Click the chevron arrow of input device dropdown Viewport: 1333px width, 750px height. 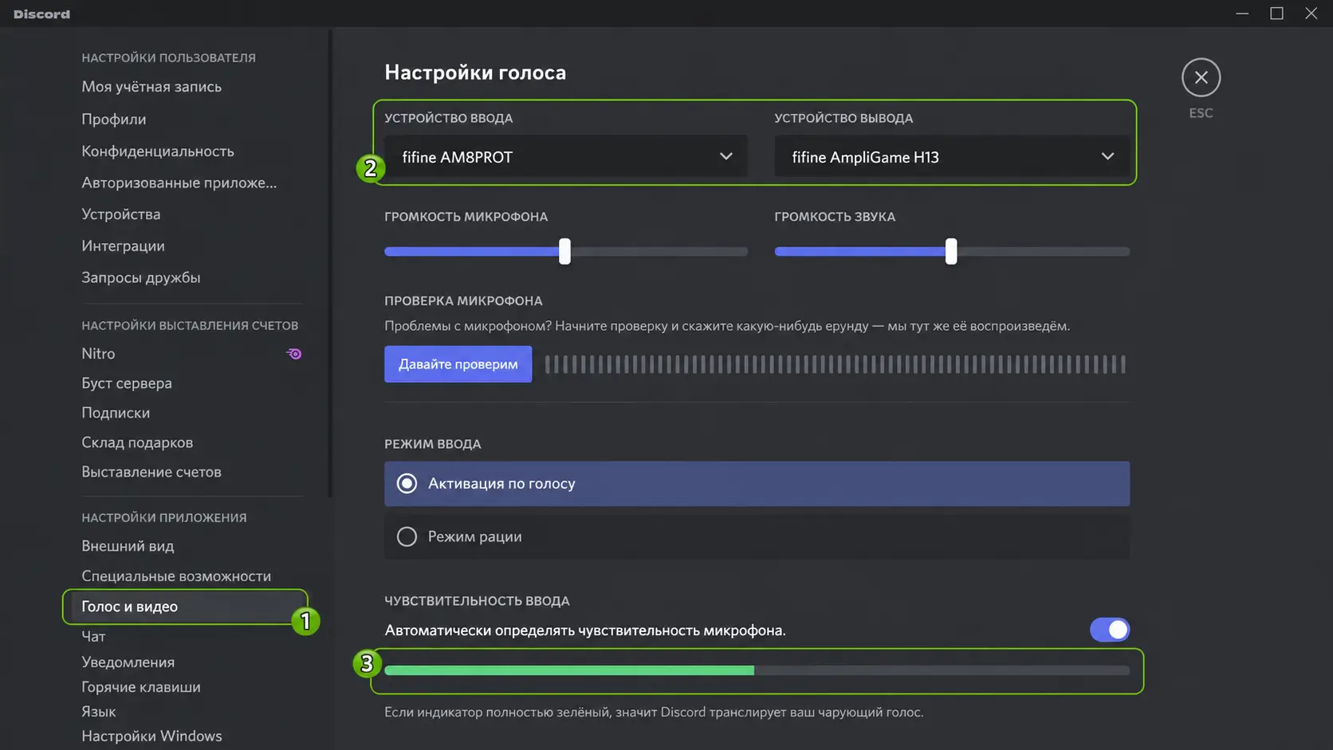pos(725,156)
